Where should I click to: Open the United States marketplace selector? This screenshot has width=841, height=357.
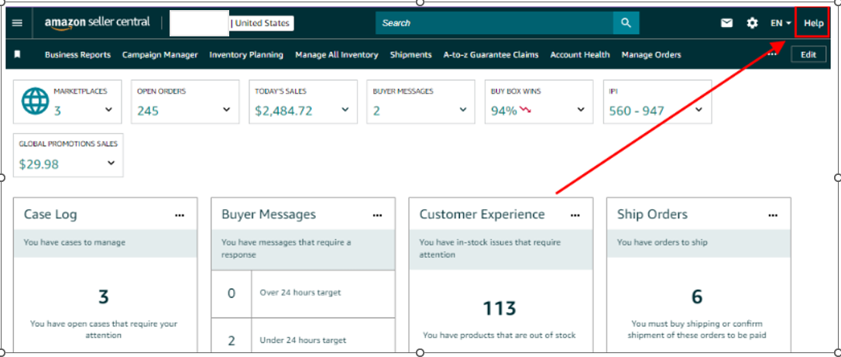point(262,23)
